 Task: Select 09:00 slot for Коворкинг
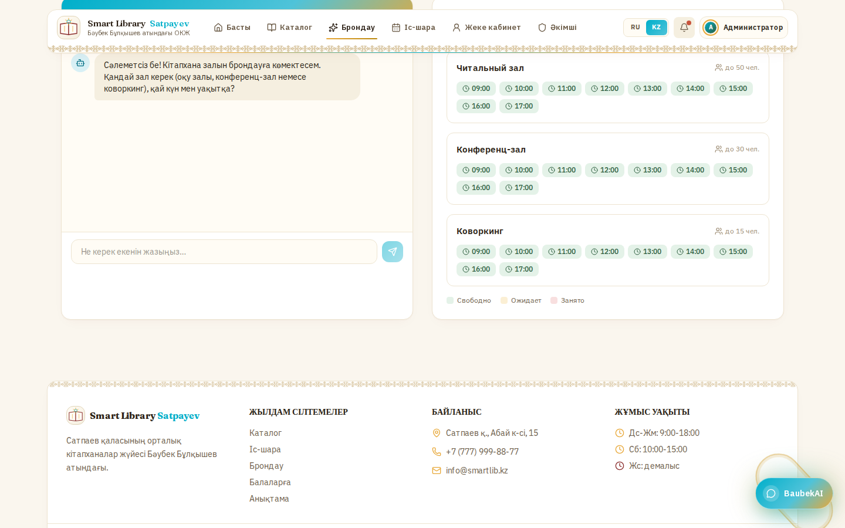[476, 252]
